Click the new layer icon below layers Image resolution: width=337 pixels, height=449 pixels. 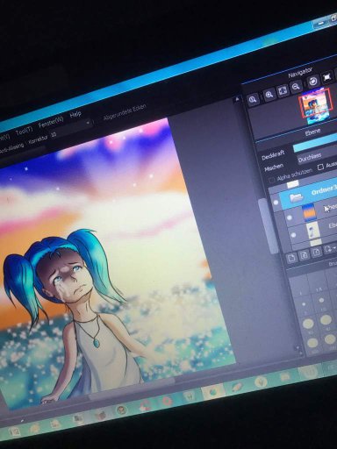tap(291, 258)
